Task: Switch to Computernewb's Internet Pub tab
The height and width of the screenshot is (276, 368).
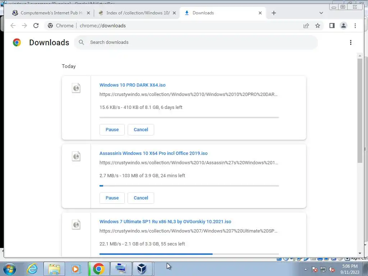Action: click(51, 13)
